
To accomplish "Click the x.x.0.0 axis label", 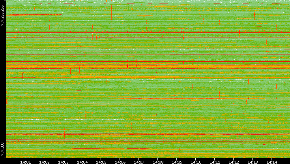I will pyautogui.click(x=2, y=150).
